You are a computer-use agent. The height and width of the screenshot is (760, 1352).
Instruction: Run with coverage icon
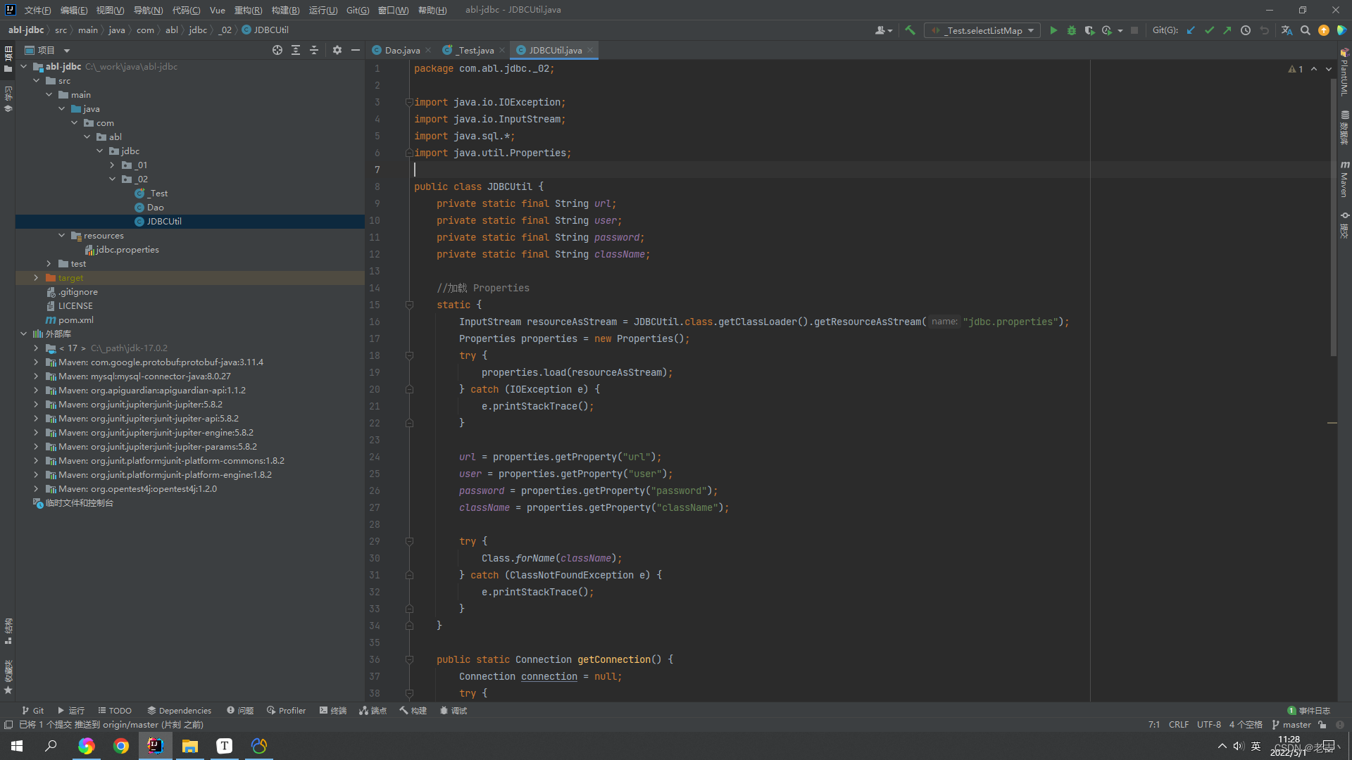pyautogui.click(x=1089, y=30)
